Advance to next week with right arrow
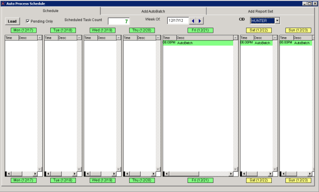Viewport: 319px width, 192px height. [x=200, y=21]
